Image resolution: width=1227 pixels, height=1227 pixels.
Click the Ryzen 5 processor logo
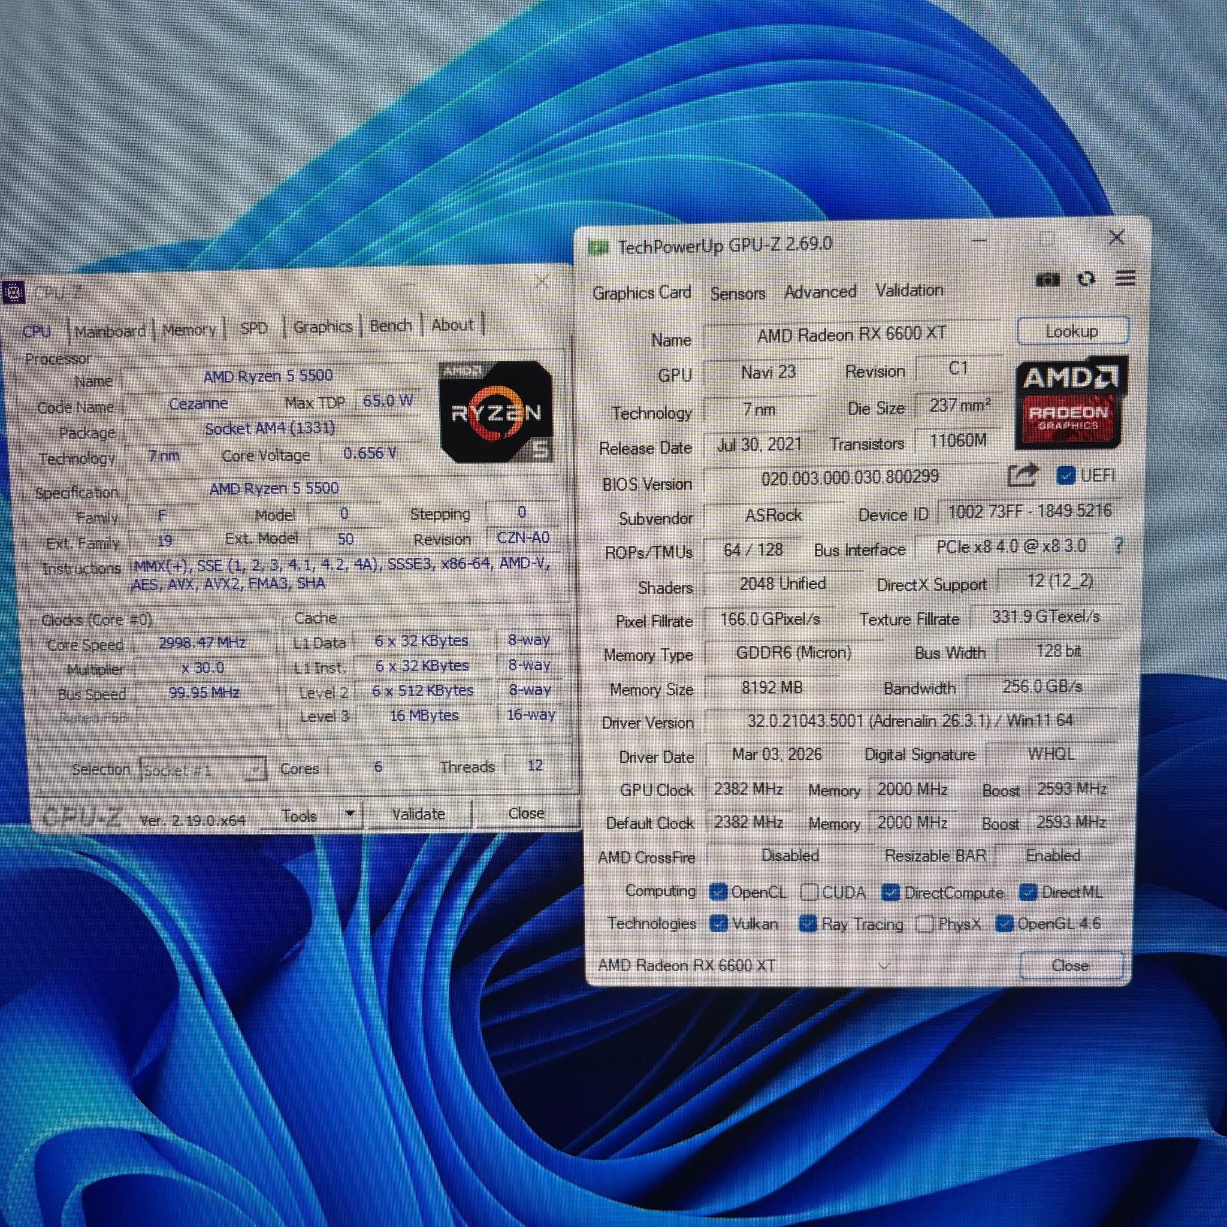(496, 412)
